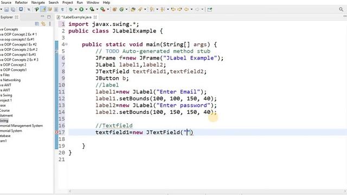
Task: Select the OOP Concept 2 Ex # 1 project
Action: (x=18, y=34)
